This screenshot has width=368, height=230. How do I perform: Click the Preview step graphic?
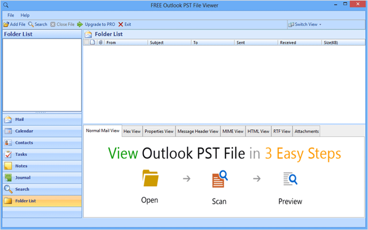point(290,179)
